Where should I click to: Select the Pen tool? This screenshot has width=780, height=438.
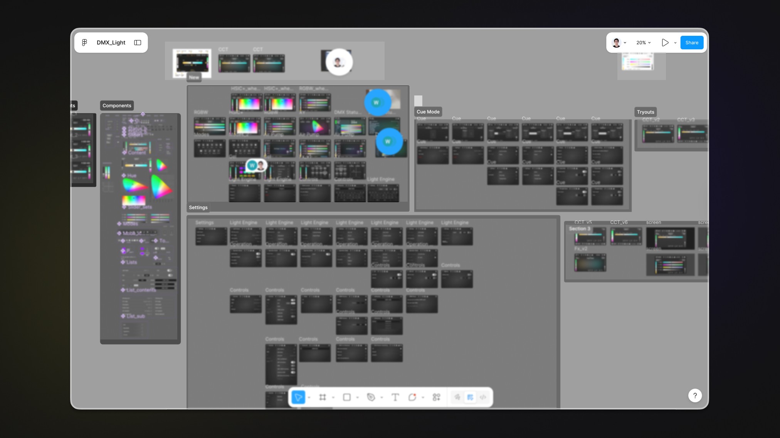371,397
